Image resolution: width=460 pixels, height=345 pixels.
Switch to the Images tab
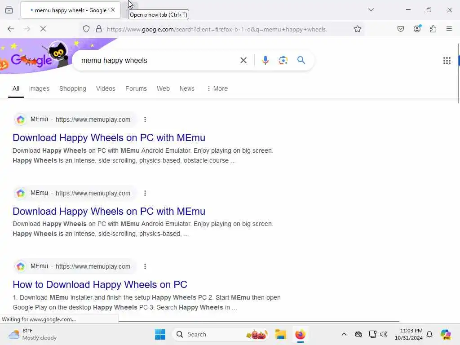pos(39,88)
